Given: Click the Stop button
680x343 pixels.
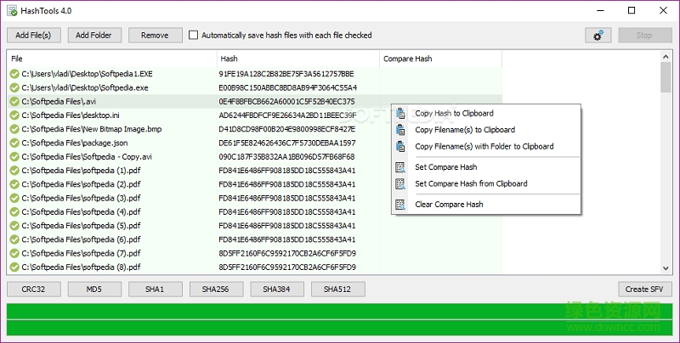Looking at the screenshot, I should (x=645, y=36).
